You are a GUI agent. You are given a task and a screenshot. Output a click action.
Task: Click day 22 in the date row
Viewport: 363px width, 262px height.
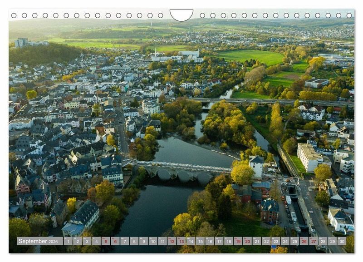(266, 241)
